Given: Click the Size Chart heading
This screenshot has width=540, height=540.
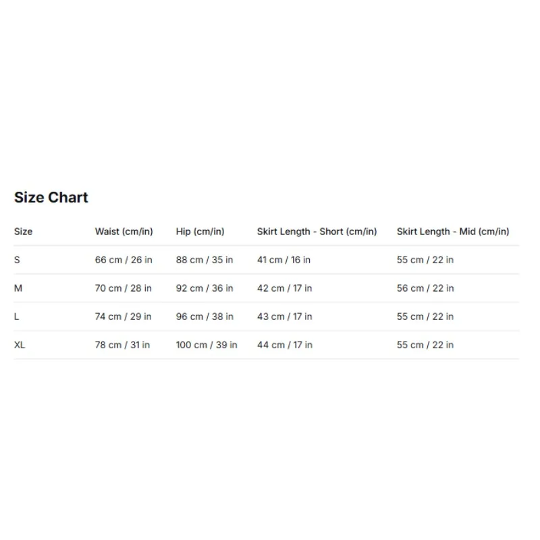Looking at the screenshot, I should click(x=51, y=198).
